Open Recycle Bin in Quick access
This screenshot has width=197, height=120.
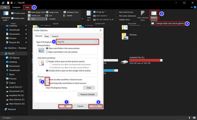pyautogui.click(x=13, y=42)
